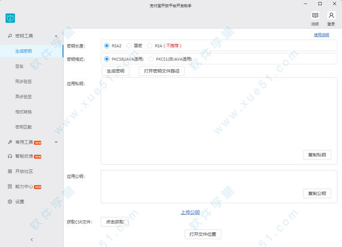Click the 点击获取 CSR button
342x247 pixels.
[x=115, y=222]
